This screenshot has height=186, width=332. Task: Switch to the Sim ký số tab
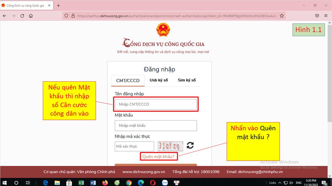click(187, 80)
